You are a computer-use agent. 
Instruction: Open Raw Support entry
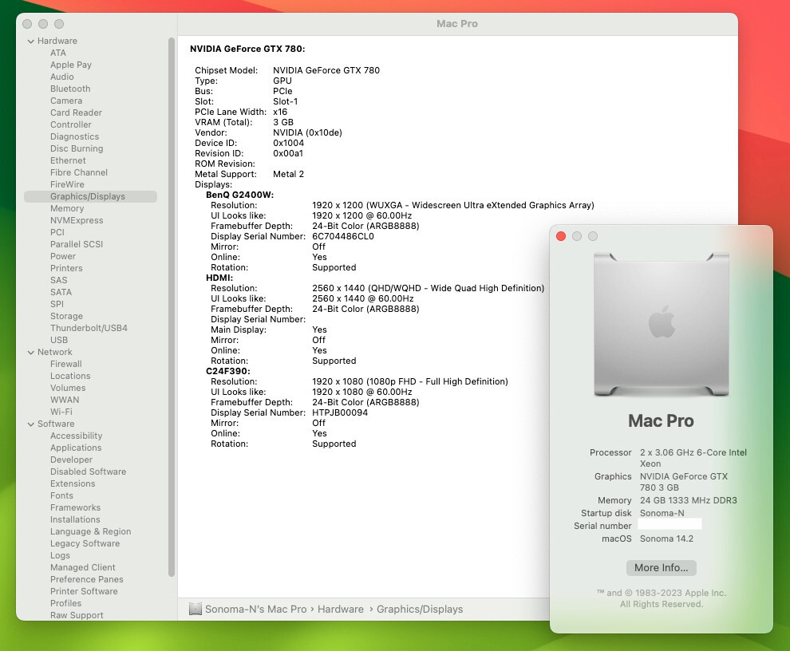77,615
